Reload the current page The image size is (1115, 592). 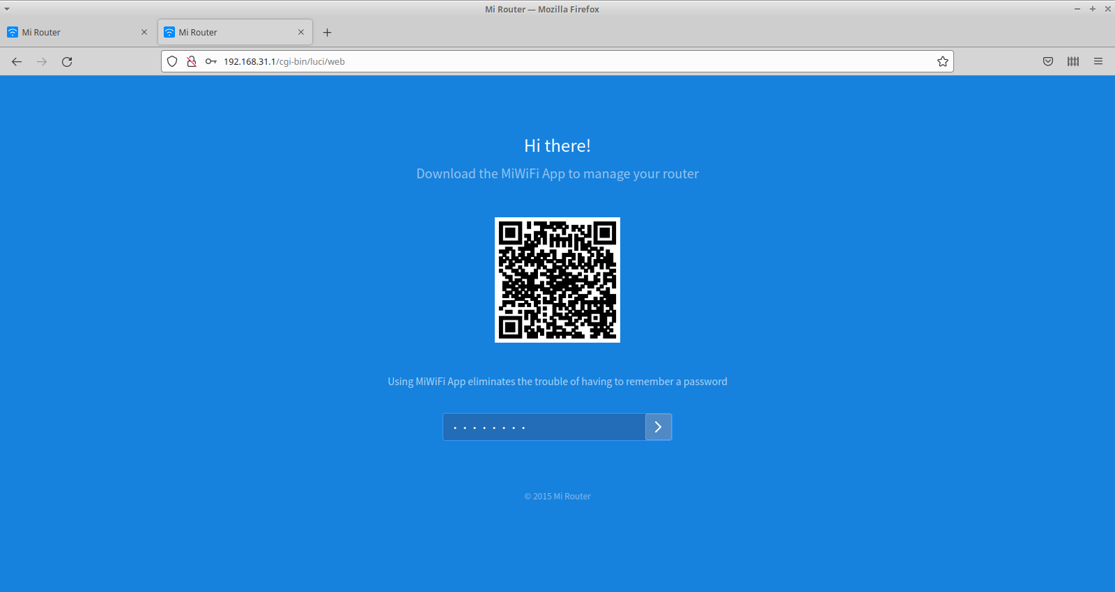pyautogui.click(x=67, y=61)
